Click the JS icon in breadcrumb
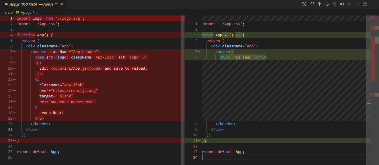The image size is (379, 165). (17, 13)
